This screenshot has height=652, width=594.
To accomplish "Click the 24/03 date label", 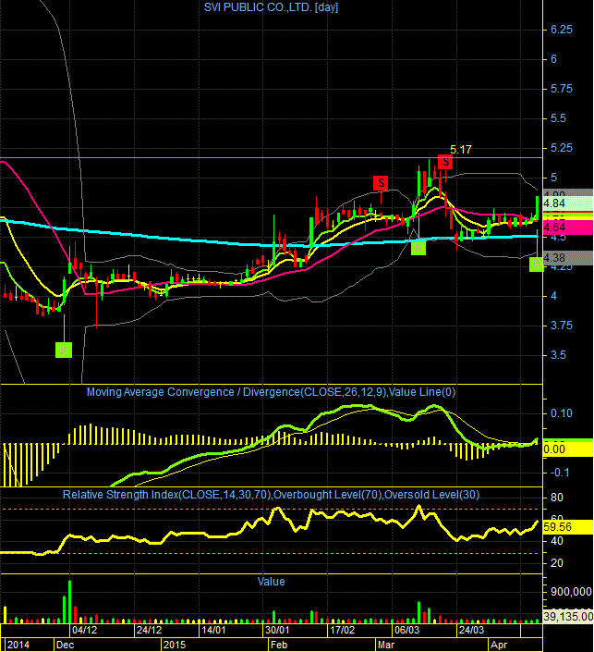I will click(471, 630).
